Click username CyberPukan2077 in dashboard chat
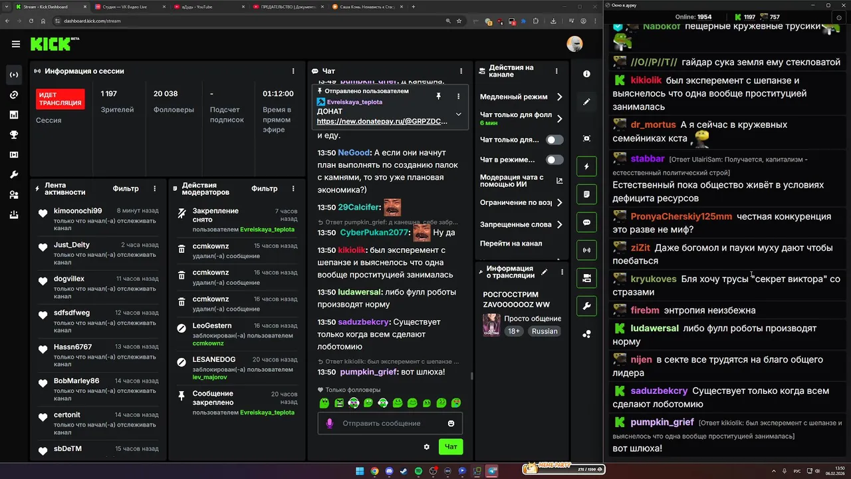This screenshot has height=479, width=851. pyautogui.click(x=375, y=233)
